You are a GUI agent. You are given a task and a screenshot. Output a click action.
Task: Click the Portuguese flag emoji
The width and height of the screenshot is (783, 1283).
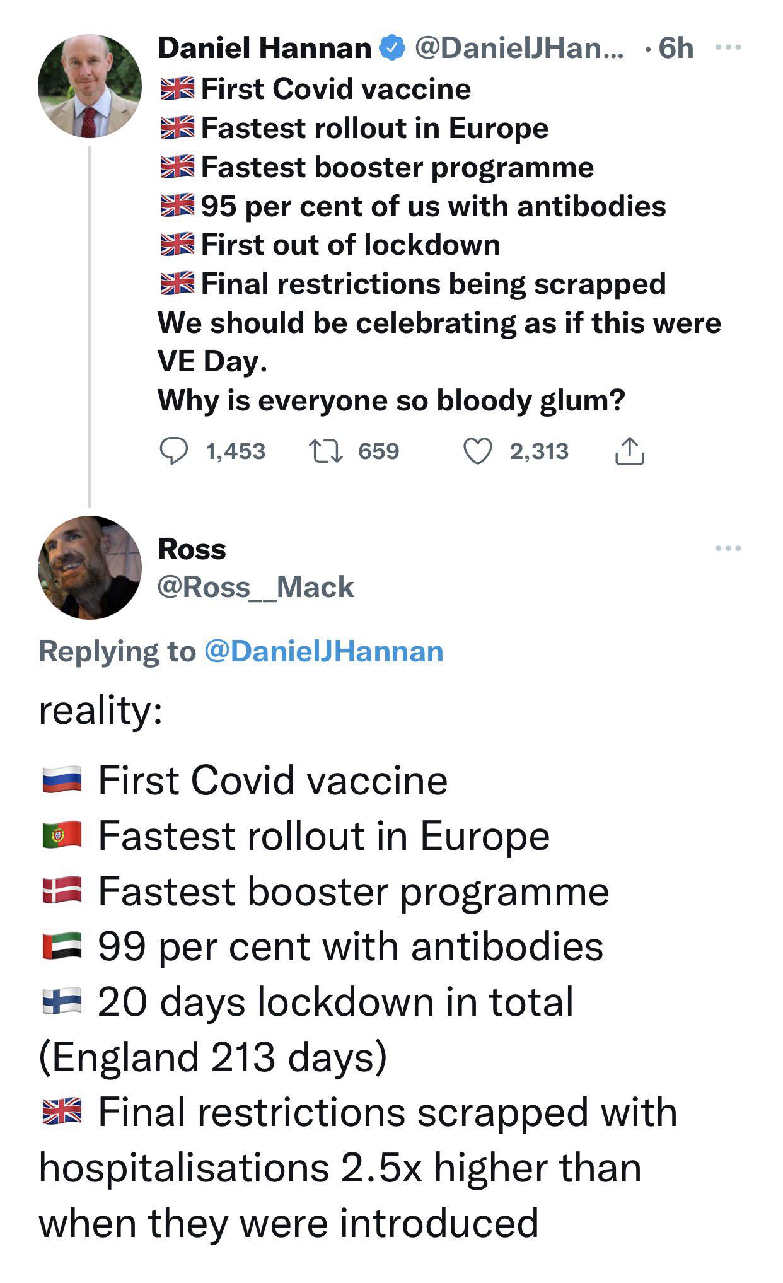click(x=62, y=835)
